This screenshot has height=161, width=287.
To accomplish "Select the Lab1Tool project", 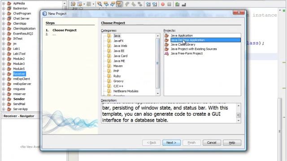I will pyautogui.click(x=19, y=54).
